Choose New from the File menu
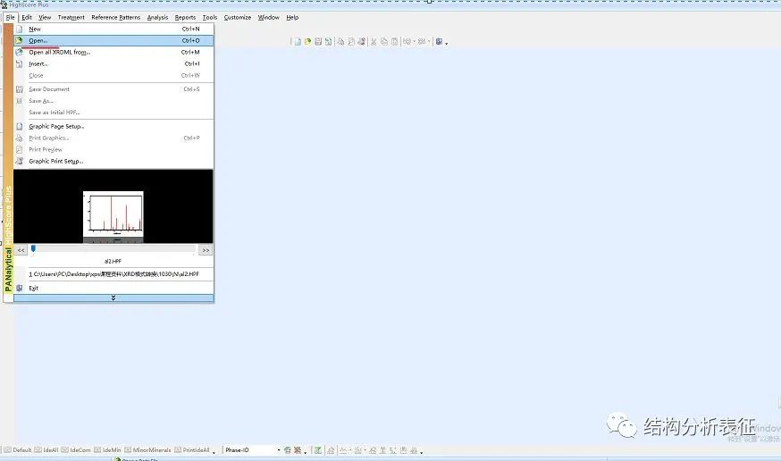The height and width of the screenshot is (461, 781). point(113,29)
